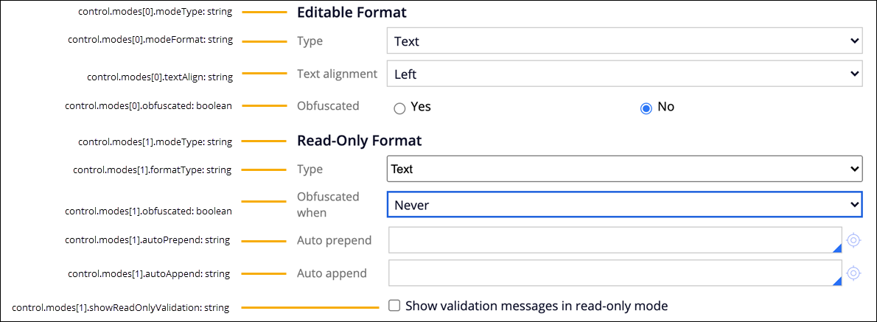Open Editable Format Type dropdown
The width and height of the screenshot is (877, 322).
(623, 41)
